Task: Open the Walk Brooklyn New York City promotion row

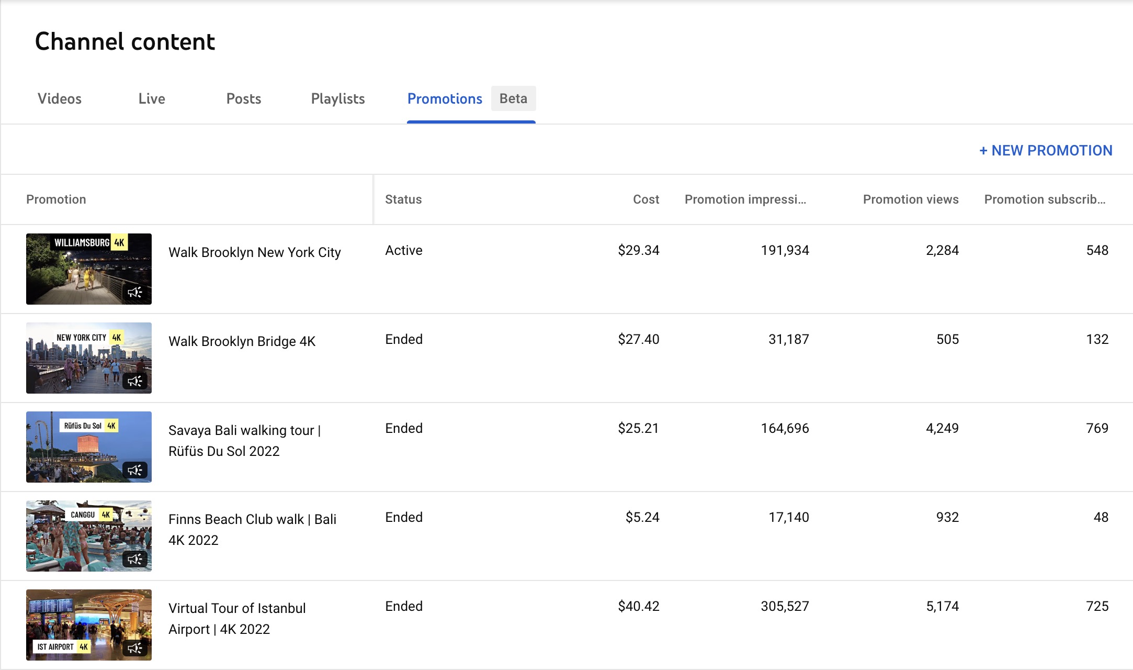Action: click(x=255, y=252)
